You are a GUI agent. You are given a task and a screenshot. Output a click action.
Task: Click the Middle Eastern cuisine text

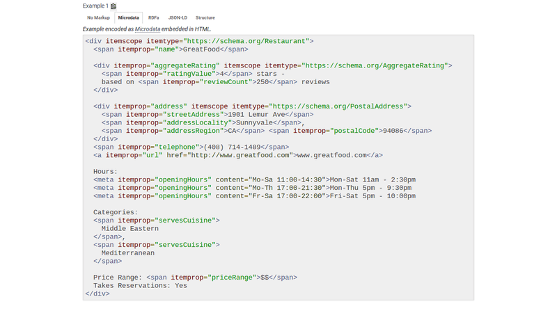(x=130, y=228)
